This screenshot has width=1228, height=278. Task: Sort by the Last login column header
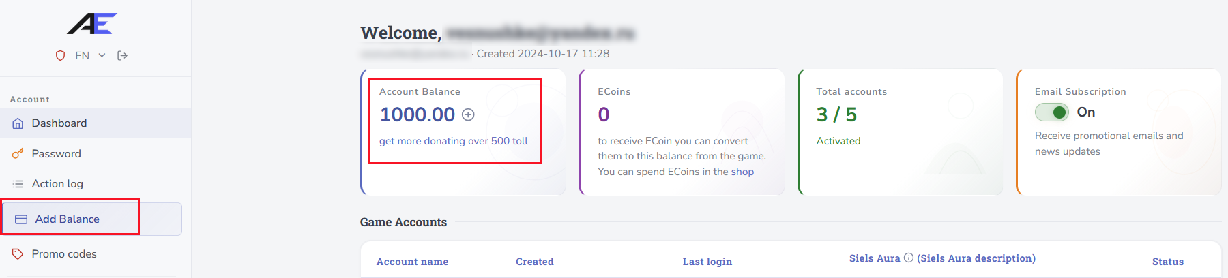click(707, 262)
